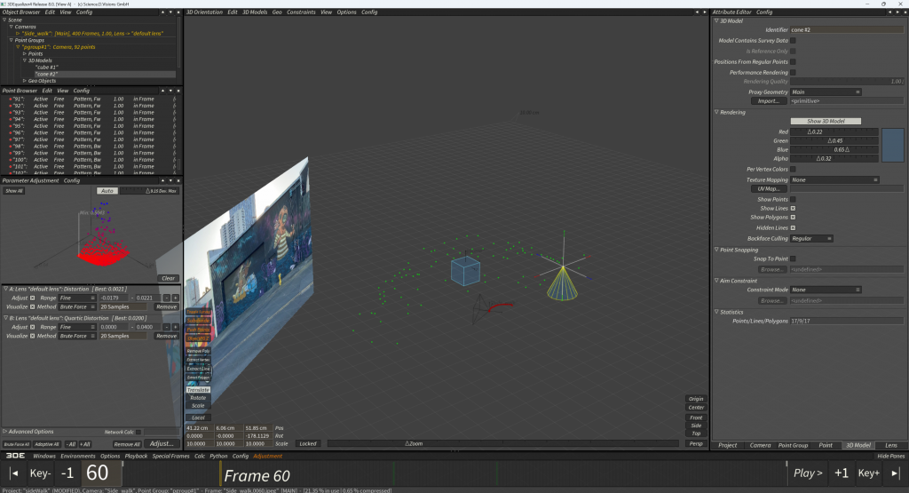Step forward one frame with +1
The width and height of the screenshot is (909, 493).
[842, 473]
